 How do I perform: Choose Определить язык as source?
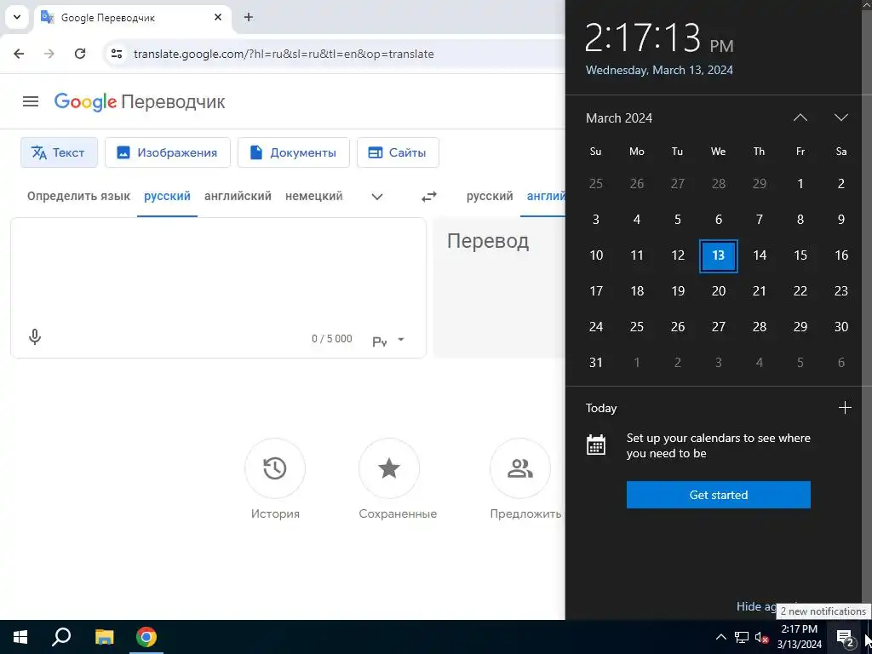[78, 197]
